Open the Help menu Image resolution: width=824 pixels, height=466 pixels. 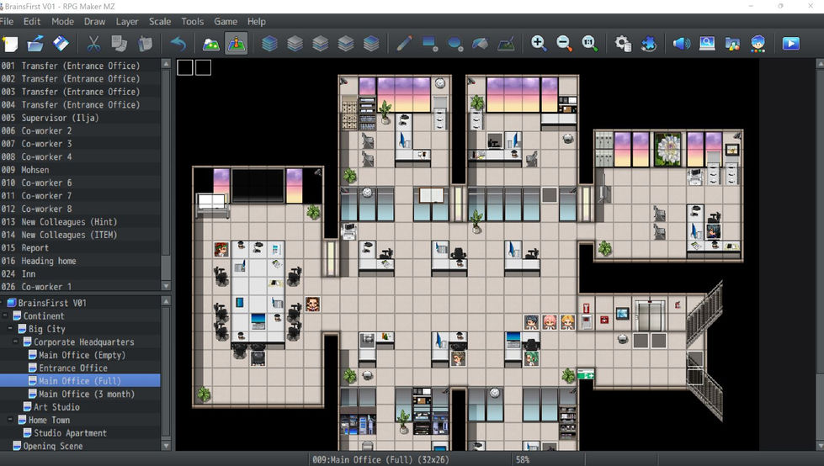(x=257, y=22)
